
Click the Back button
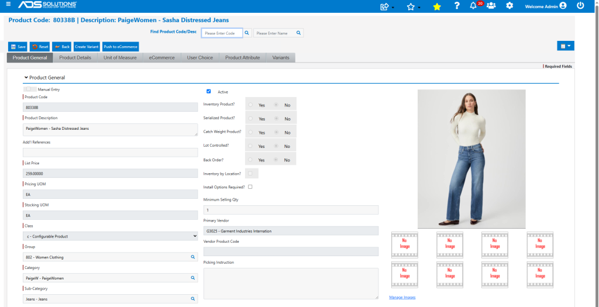[62, 47]
